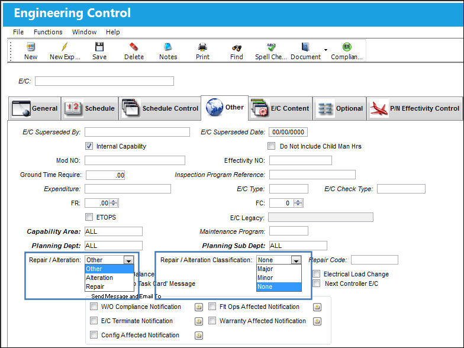Click the Delete eraser icon
Viewport: 464px width, 348px height.
[x=134, y=47]
